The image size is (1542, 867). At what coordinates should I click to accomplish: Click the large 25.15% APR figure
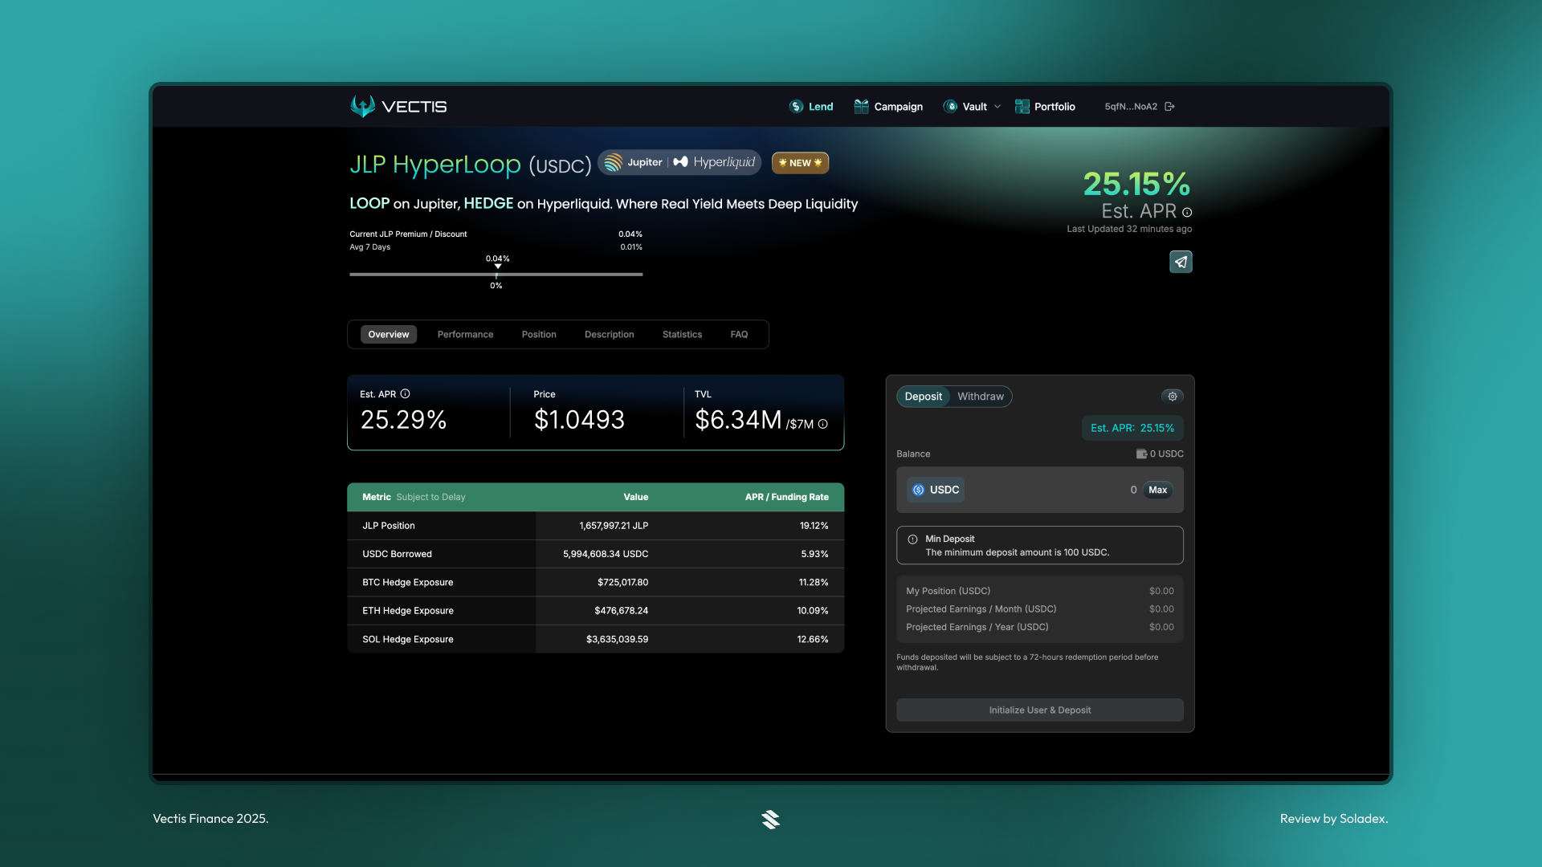tap(1136, 185)
